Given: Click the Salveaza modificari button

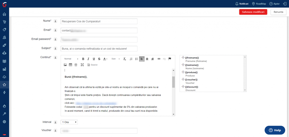Looking at the screenshot, I should tap(253, 12).
